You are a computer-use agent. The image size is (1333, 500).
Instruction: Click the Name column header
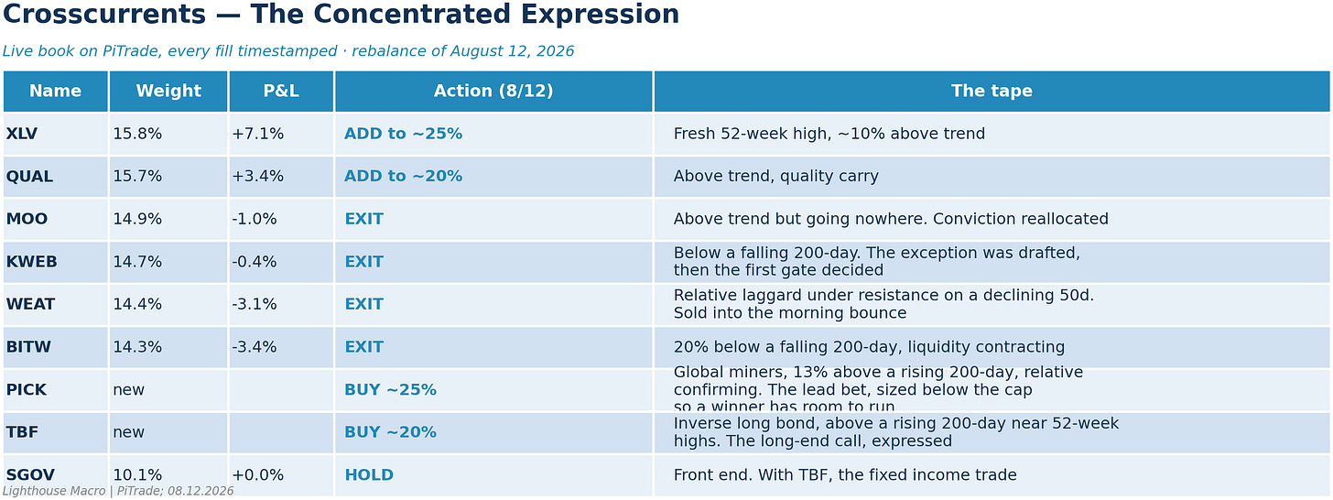click(55, 92)
